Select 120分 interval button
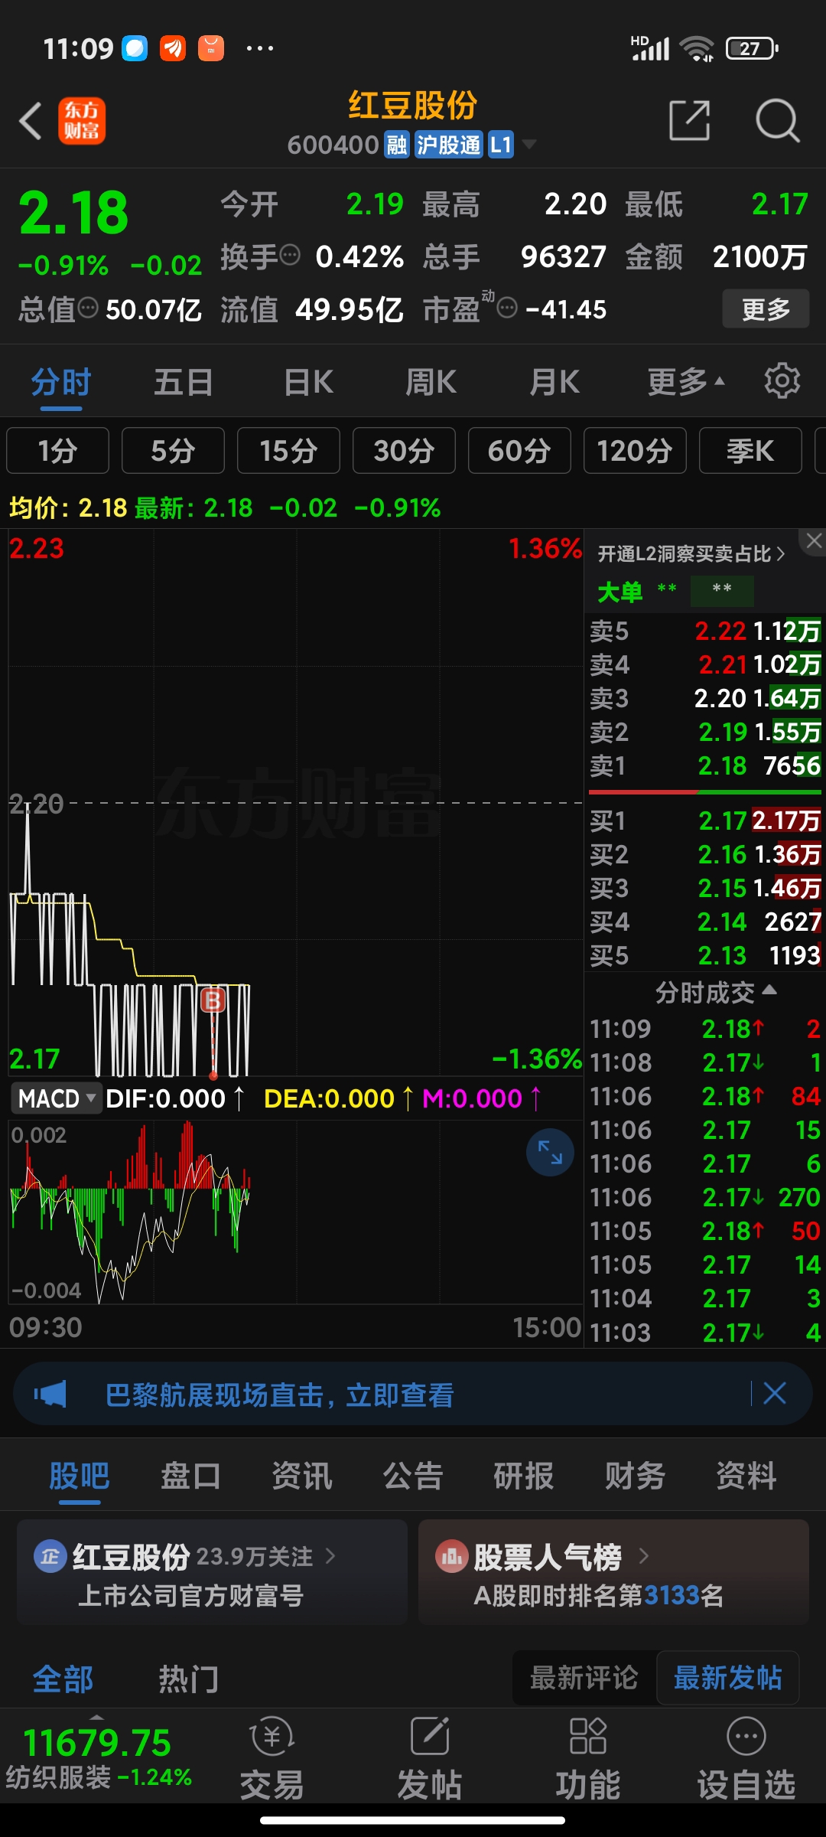826x1837 pixels. [x=635, y=451]
